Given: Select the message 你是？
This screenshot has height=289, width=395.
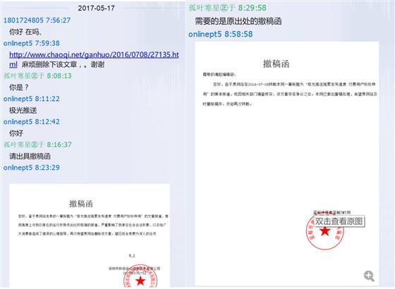Looking at the screenshot, I should pos(19,87).
